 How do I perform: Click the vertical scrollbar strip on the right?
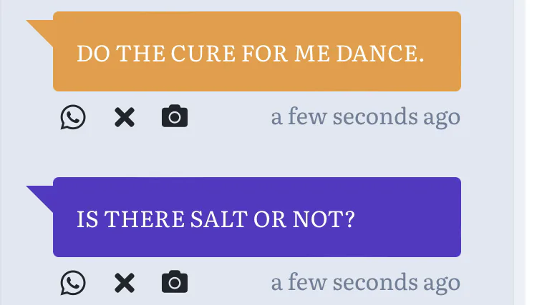520,152
